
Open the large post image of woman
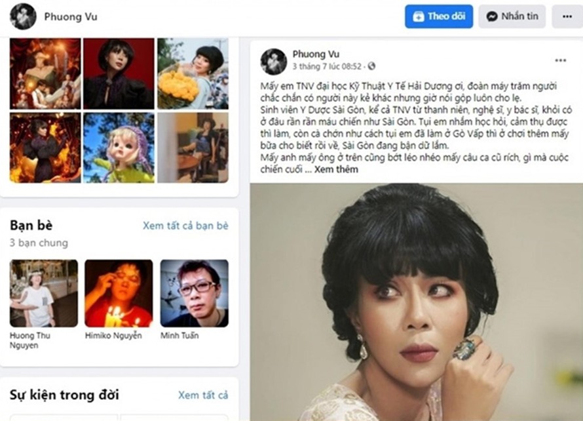(417, 302)
